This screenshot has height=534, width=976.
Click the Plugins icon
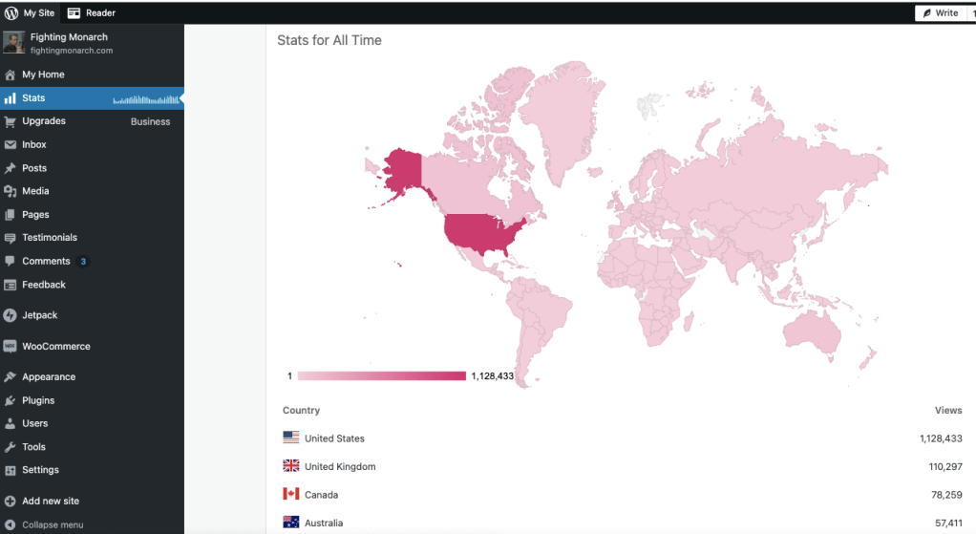pos(11,400)
